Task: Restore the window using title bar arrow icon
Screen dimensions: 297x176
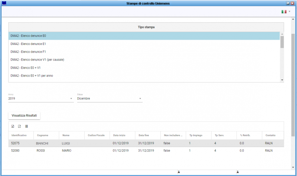Action: 288,3
